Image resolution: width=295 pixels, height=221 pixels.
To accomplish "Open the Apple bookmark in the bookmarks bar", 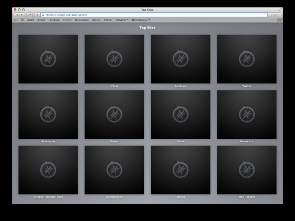I will click(x=30, y=20).
